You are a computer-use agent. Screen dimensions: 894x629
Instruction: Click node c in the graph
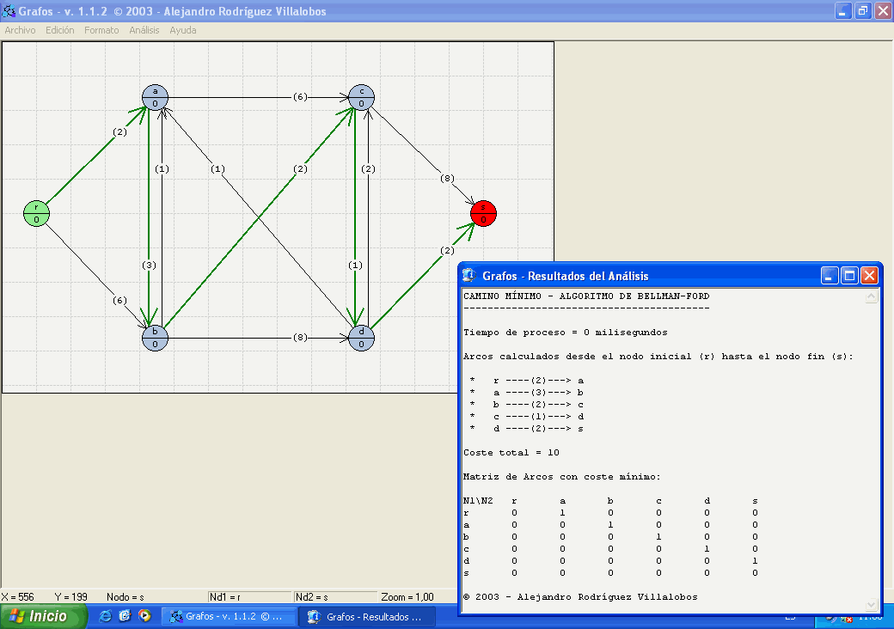tap(361, 97)
